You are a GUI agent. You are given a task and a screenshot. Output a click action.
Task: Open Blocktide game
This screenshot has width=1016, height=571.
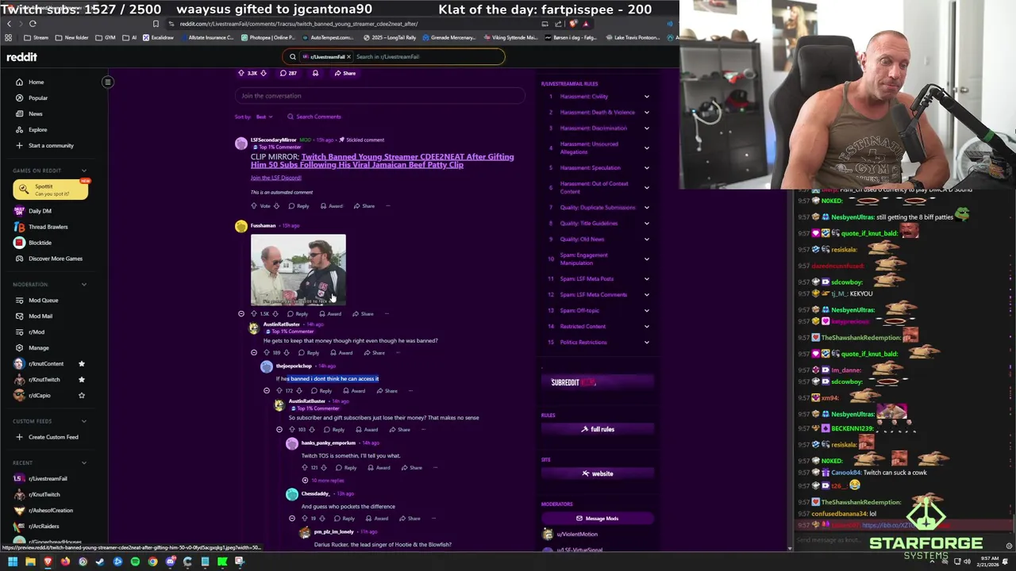(40, 243)
